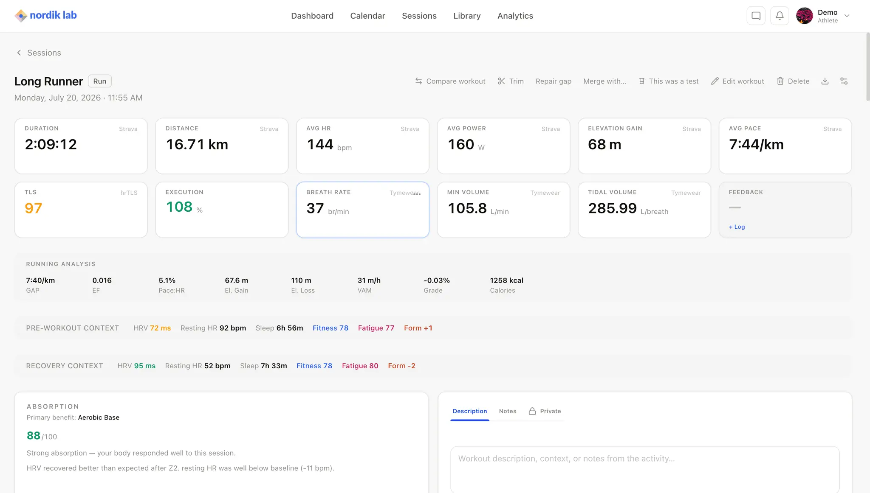Select the Avg HR 144 bpm card
Image resolution: width=870 pixels, height=493 pixels.
[362, 146]
